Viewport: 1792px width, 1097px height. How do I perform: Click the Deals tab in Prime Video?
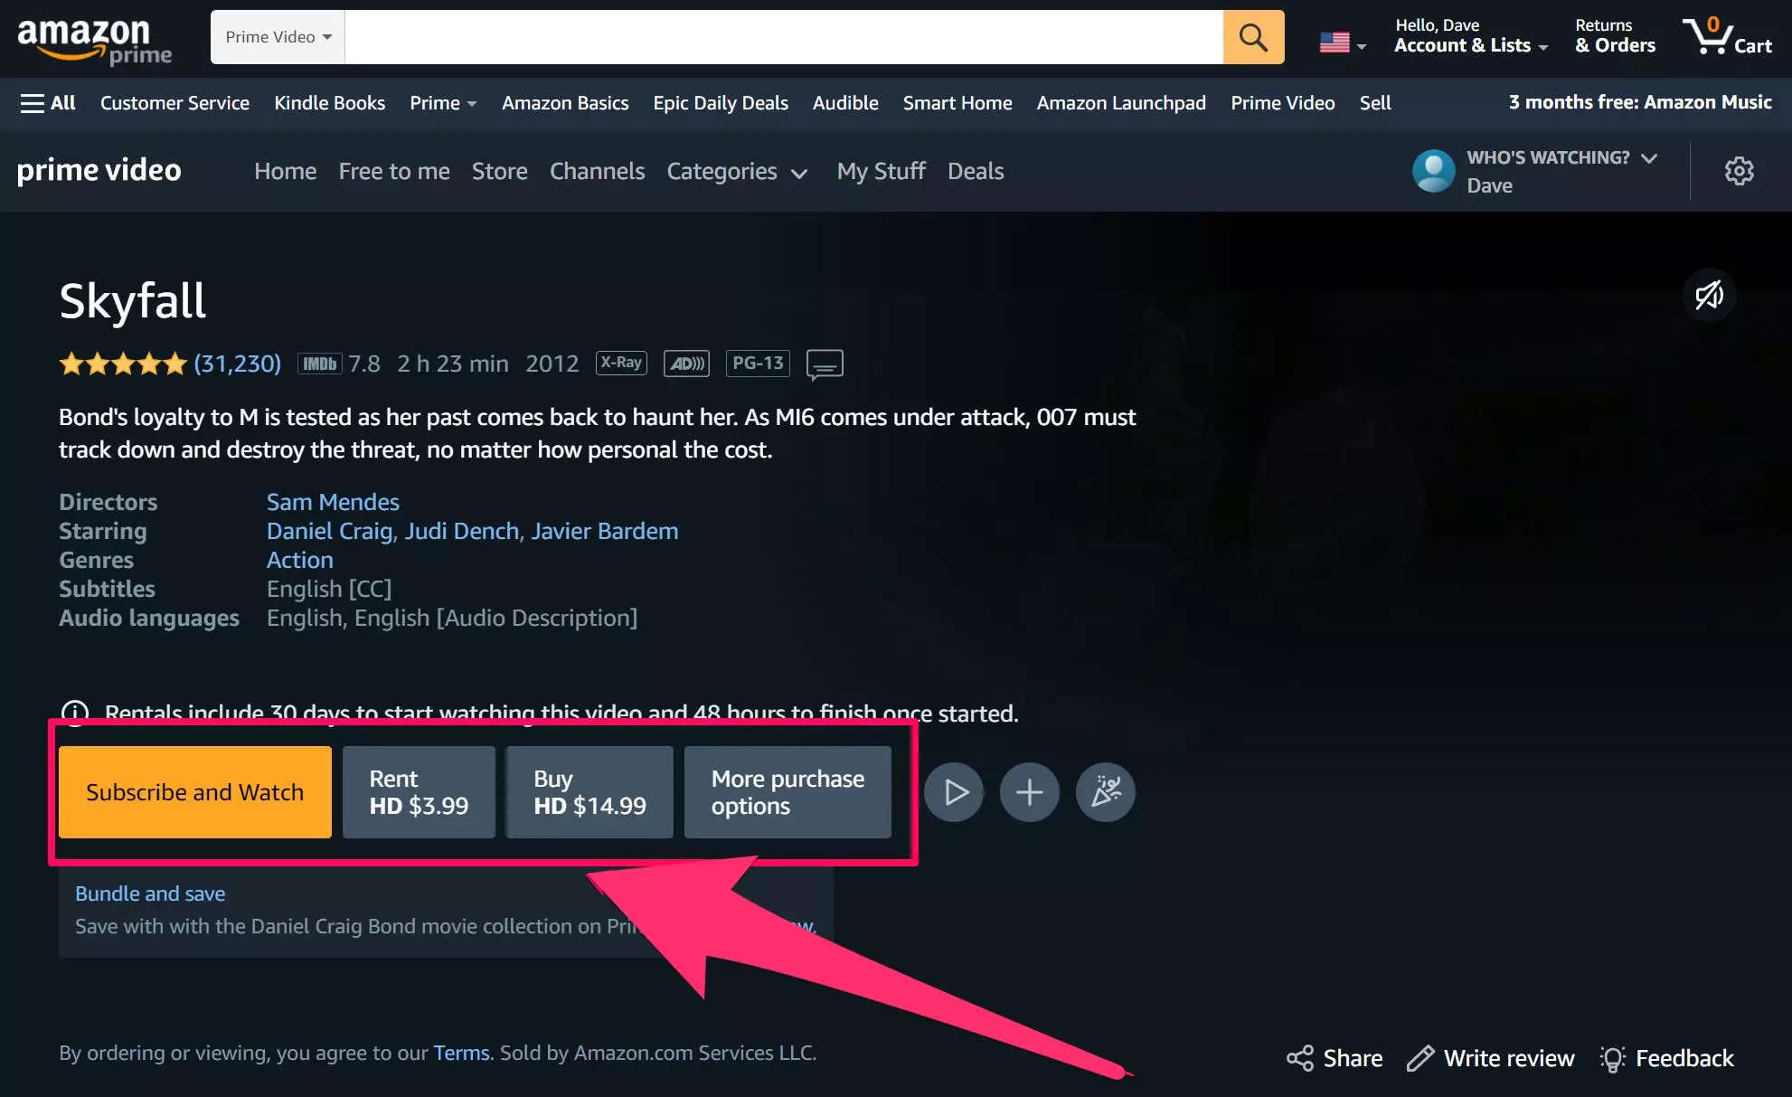[976, 170]
